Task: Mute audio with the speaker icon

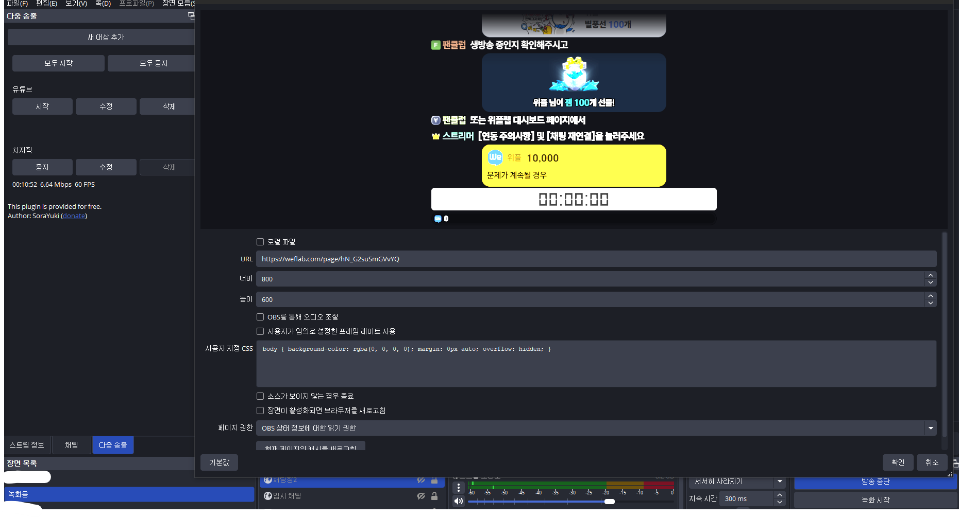Action: coord(459,501)
